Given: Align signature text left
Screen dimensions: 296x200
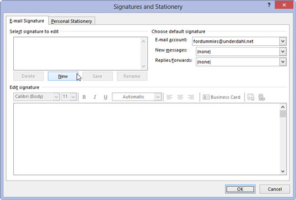Looking at the screenshot, I should (169, 97).
